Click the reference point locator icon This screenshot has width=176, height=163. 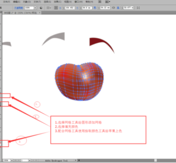(x=56, y=8)
